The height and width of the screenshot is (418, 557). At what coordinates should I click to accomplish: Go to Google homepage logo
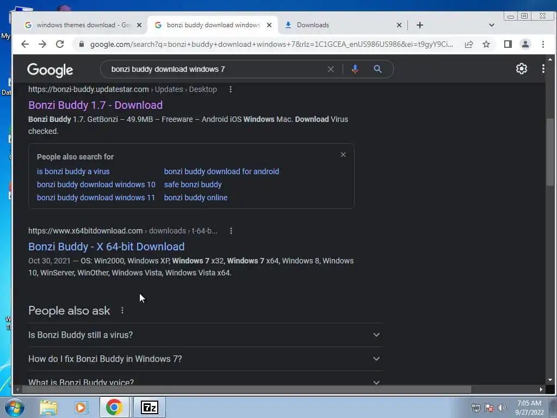[x=50, y=70]
